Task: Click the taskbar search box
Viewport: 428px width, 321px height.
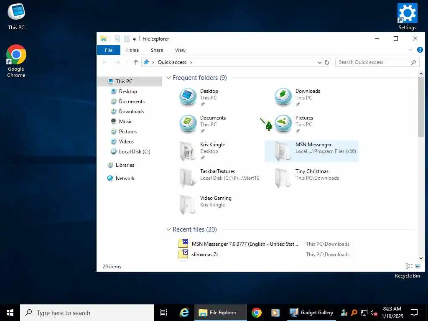Action: [x=87, y=313]
